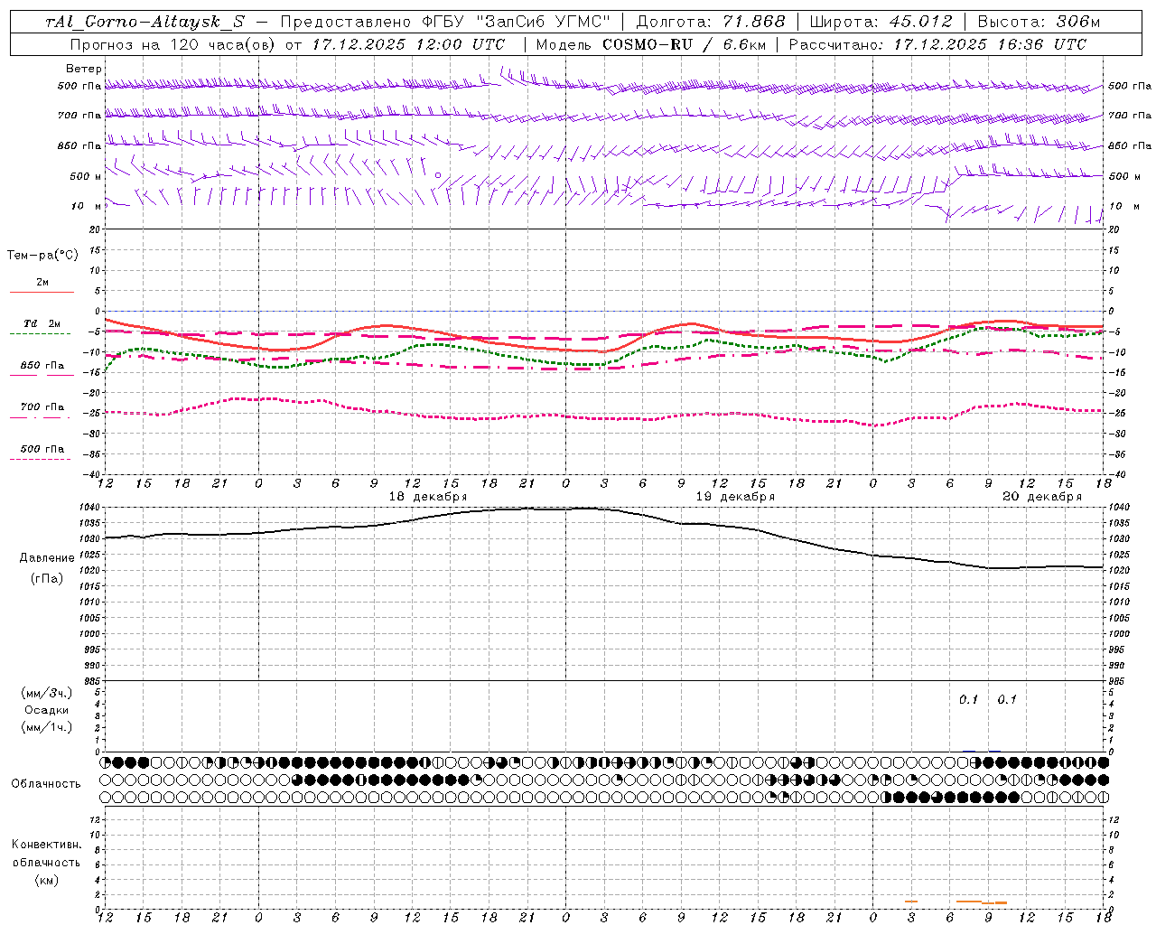Click the 18 декабря date label
1156x925 pixels.
(x=428, y=497)
